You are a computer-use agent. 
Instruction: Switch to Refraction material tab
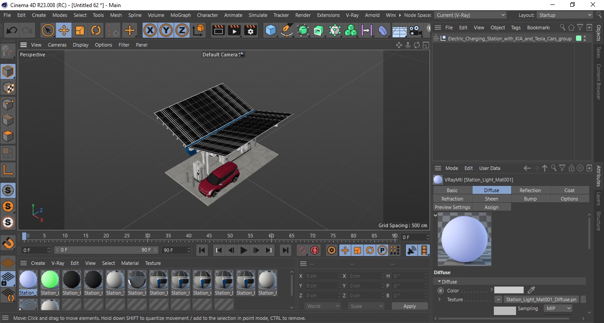click(x=452, y=199)
